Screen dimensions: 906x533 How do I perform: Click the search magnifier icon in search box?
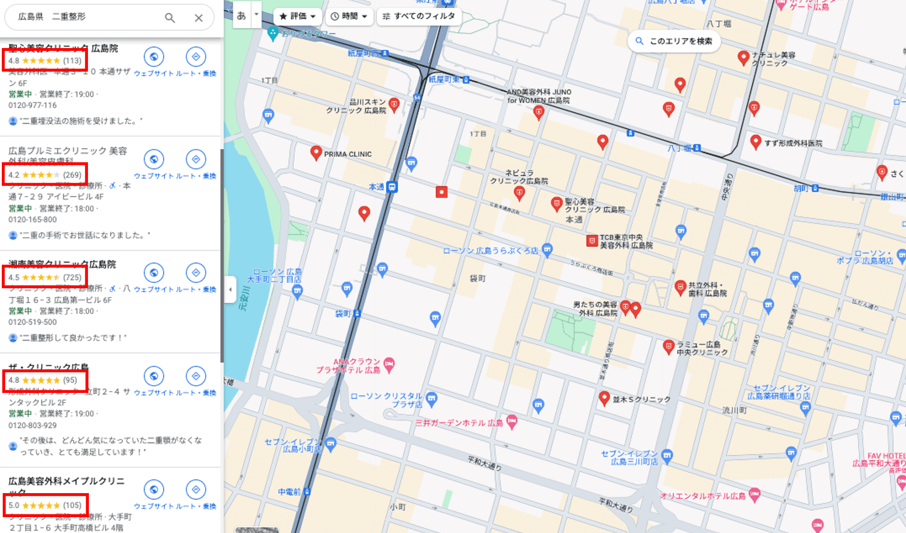pyautogui.click(x=170, y=18)
